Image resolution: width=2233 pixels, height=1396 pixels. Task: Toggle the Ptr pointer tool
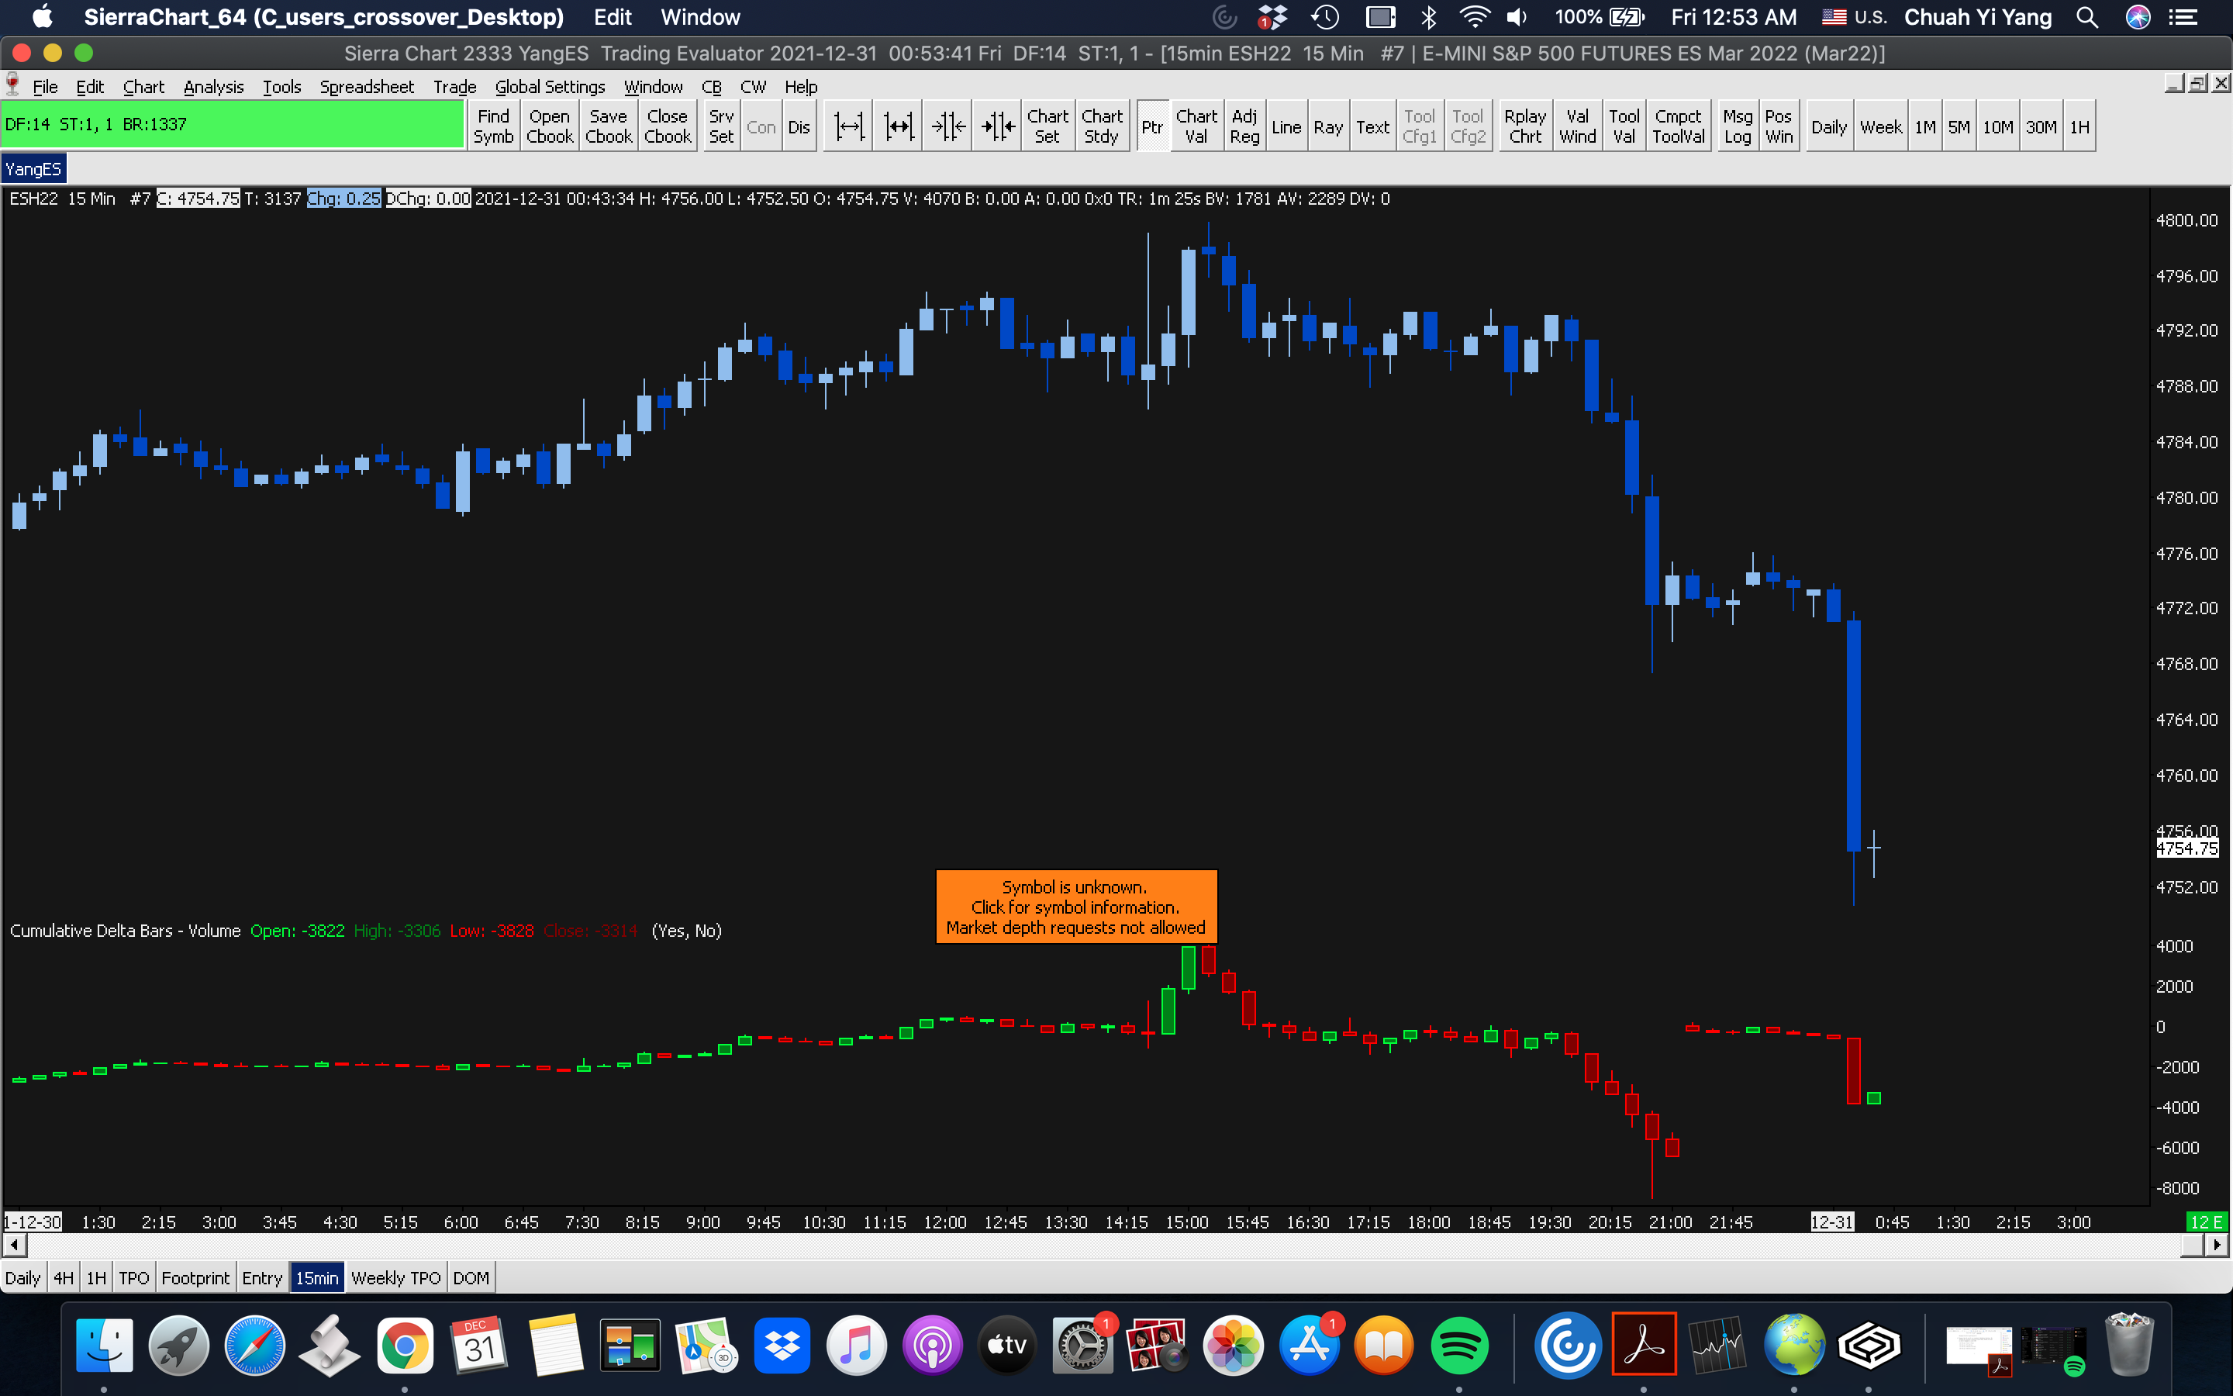[x=1151, y=126]
